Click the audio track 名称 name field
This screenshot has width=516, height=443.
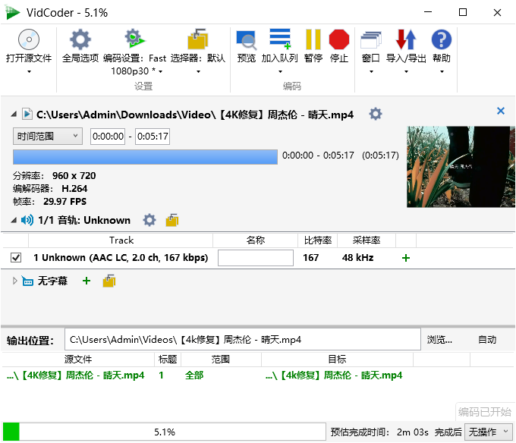[x=256, y=257]
